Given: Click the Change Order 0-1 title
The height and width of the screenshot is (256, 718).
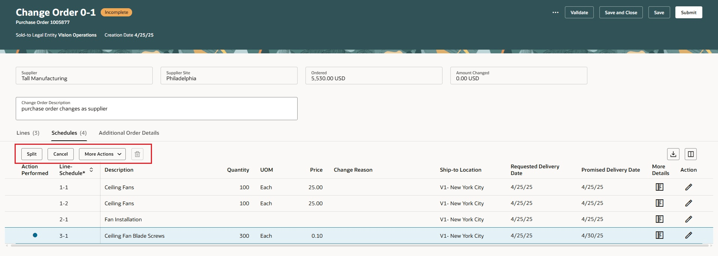Looking at the screenshot, I should 56,12.
